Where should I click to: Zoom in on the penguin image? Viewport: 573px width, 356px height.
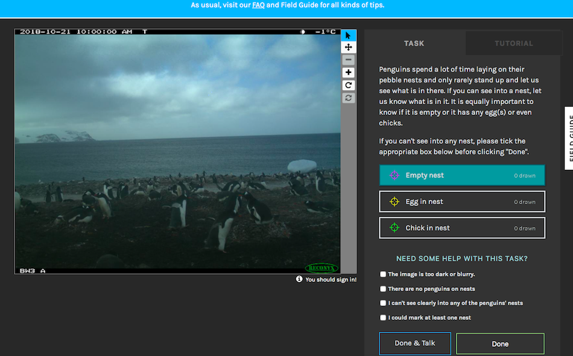(x=348, y=72)
